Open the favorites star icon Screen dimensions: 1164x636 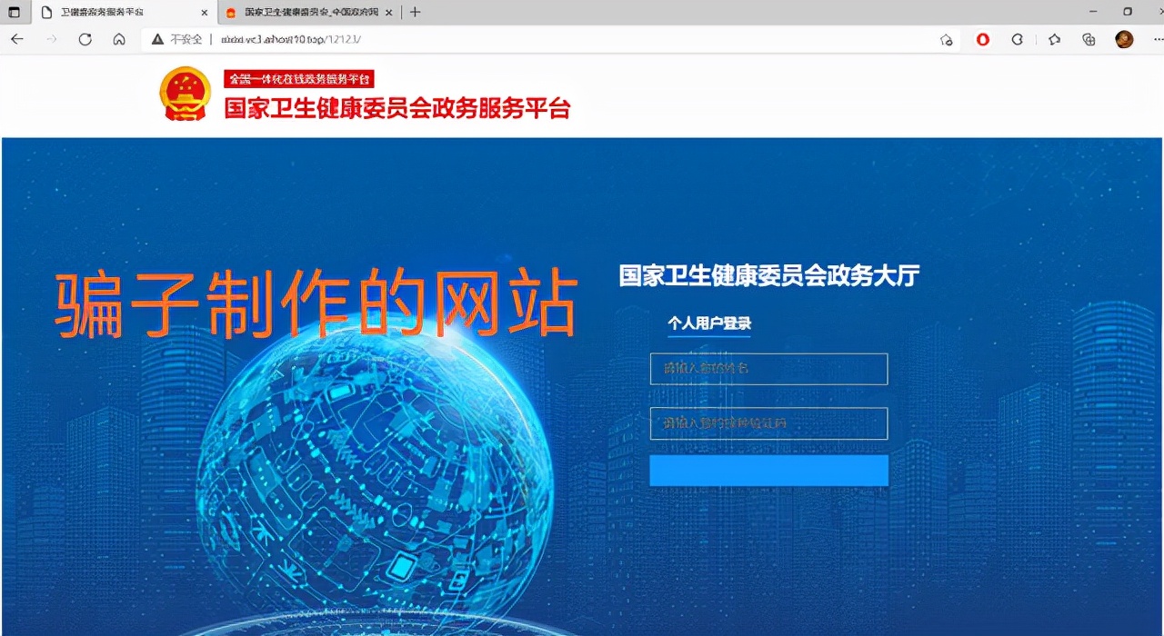[x=1052, y=40]
